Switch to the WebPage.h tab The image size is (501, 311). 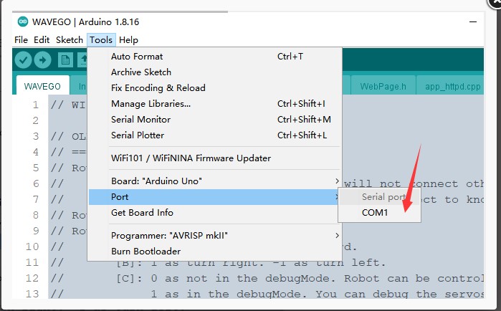(x=383, y=86)
